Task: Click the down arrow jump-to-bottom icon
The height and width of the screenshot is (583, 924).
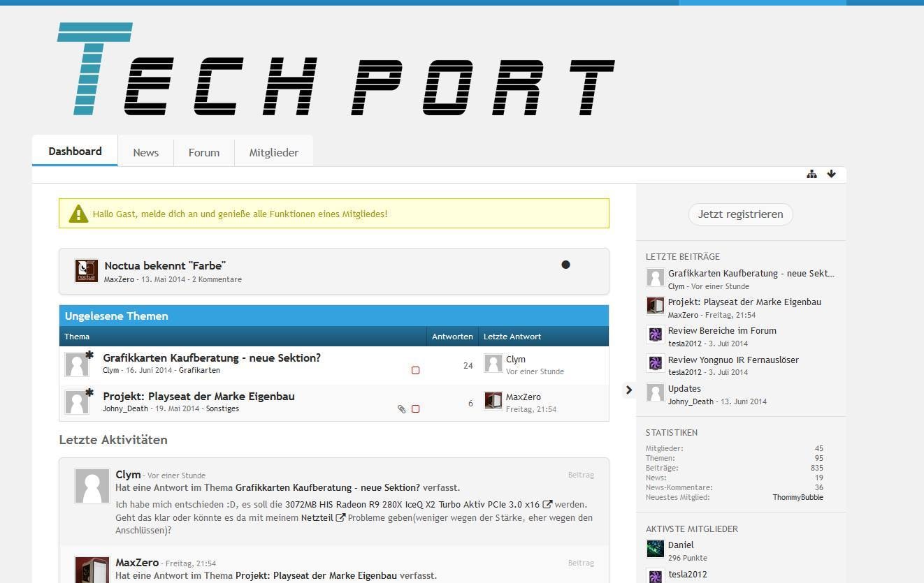Action: tap(831, 174)
